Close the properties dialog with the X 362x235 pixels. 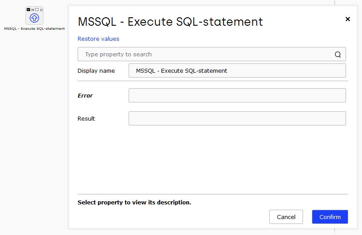(x=348, y=19)
